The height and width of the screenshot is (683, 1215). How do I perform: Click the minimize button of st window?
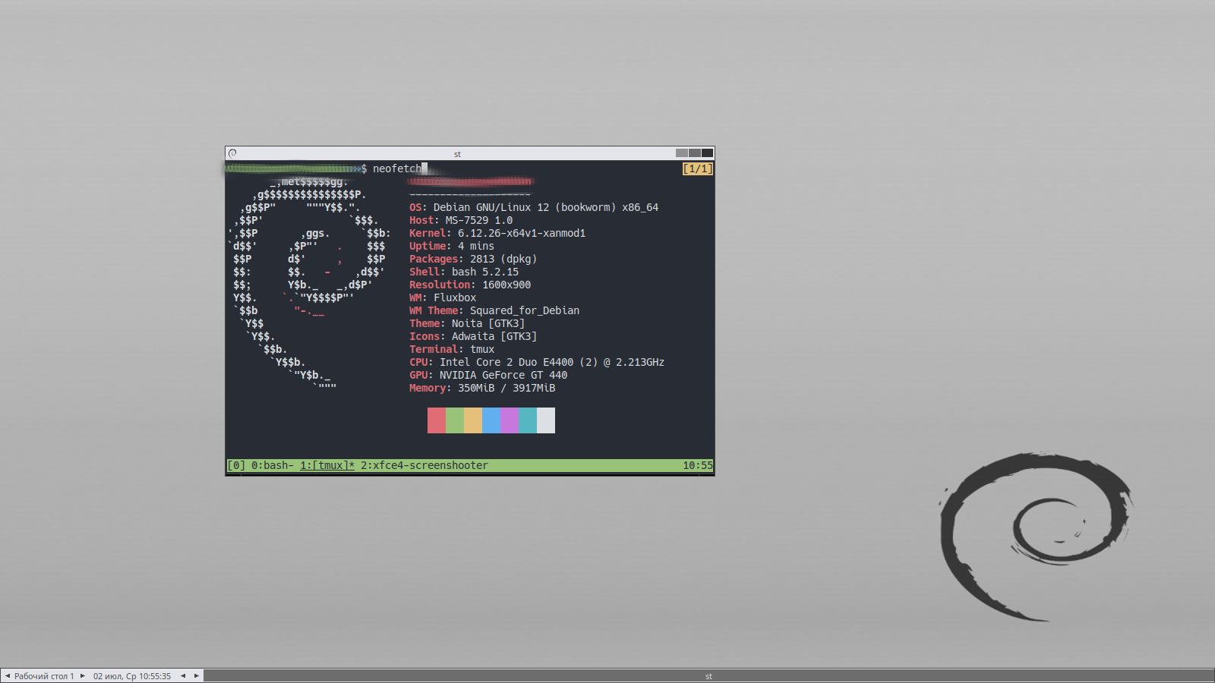[x=681, y=153]
